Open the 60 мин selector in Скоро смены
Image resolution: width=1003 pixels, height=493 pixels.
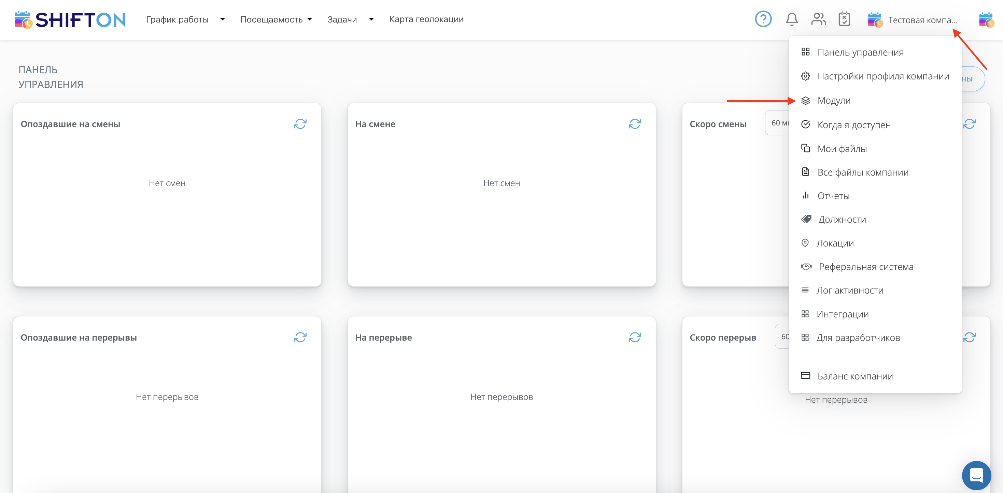tap(777, 123)
